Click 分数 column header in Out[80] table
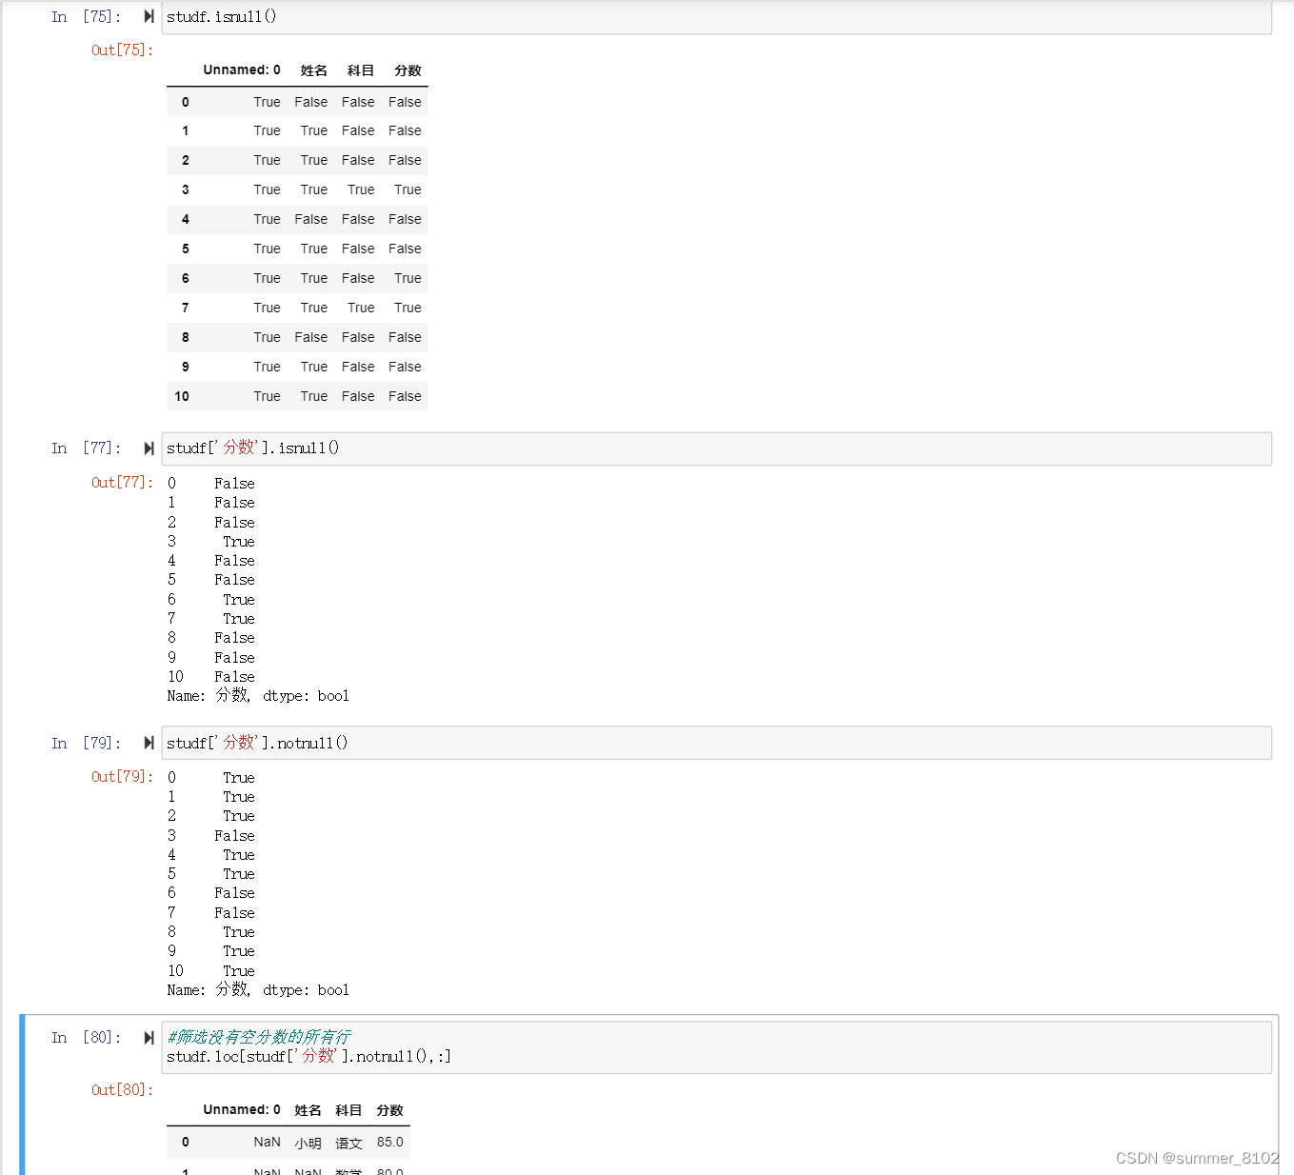 pyautogui.click(x=389, y=1110)
